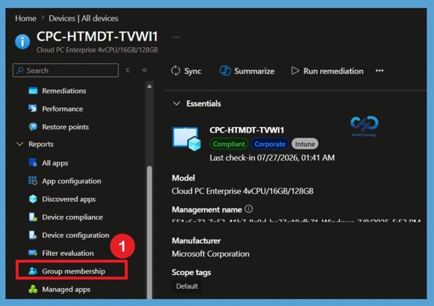Click the Performance icon in sidebar
This screenshot has height=306, width=434.
coord(33,109)
